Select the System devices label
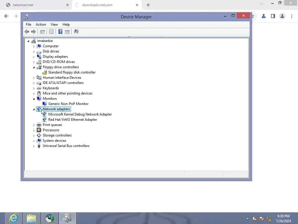The image size is (298, 224). pos(54,141)
